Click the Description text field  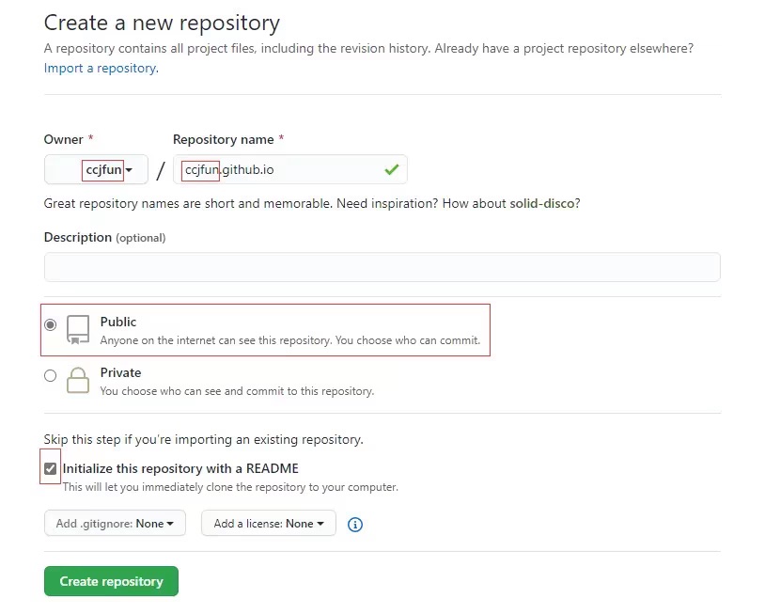[x=382, y=267]
